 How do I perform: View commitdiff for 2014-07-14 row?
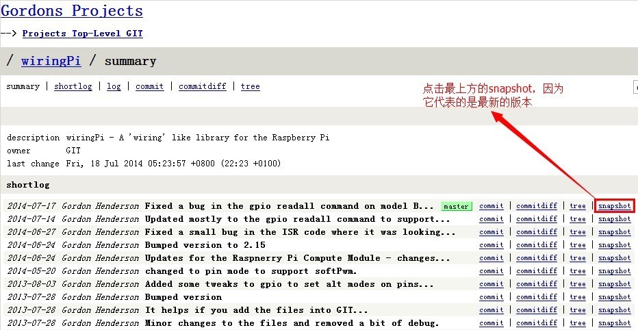tap(537, 219)
